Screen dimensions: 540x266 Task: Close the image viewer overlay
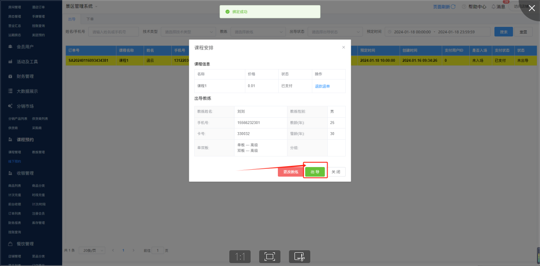point(531,8)
